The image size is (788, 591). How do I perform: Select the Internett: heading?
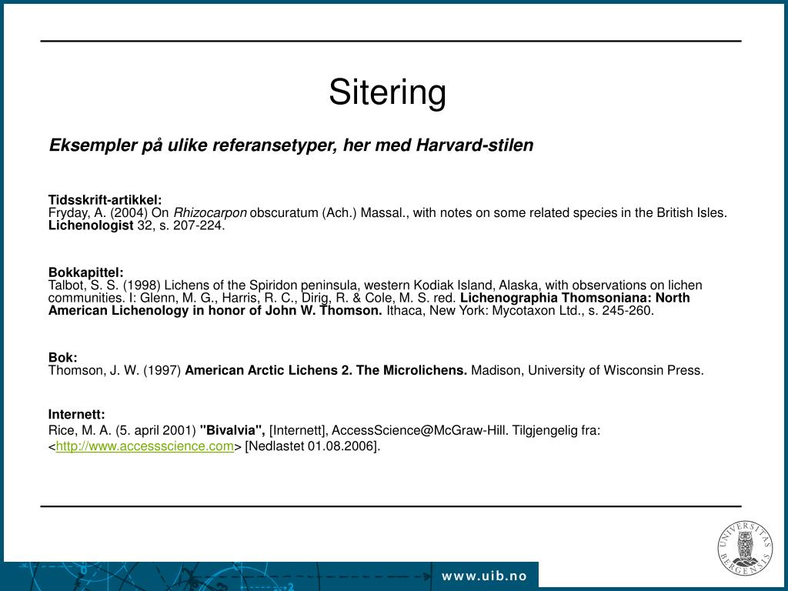tap(76, 415)
